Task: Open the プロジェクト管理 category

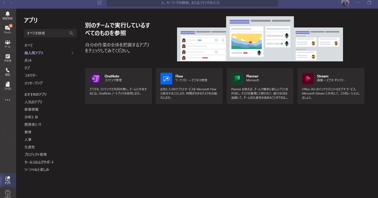Action: (x=36, y=155)
